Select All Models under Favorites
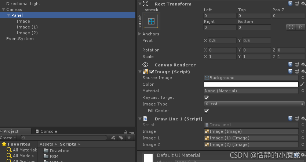The width and height of the screenshot is (306, 162). coord(20,155)
